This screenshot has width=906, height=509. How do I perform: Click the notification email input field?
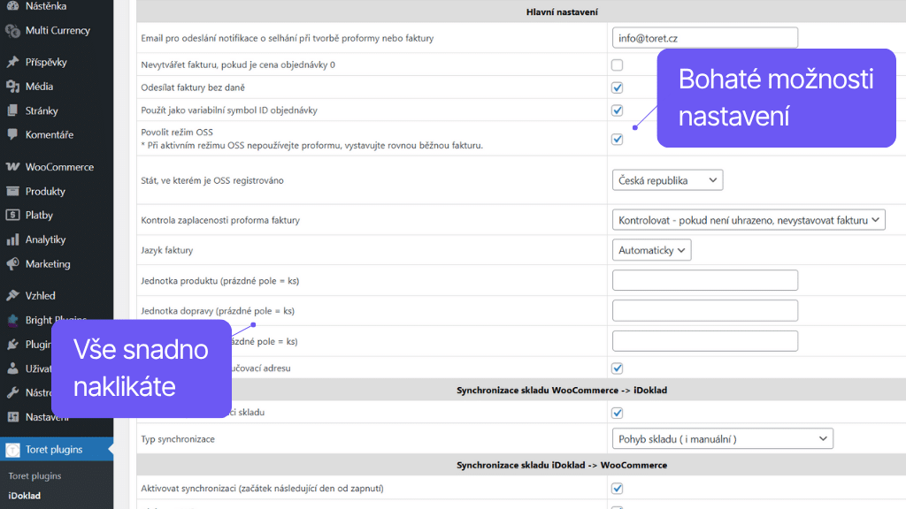point(704,38)
